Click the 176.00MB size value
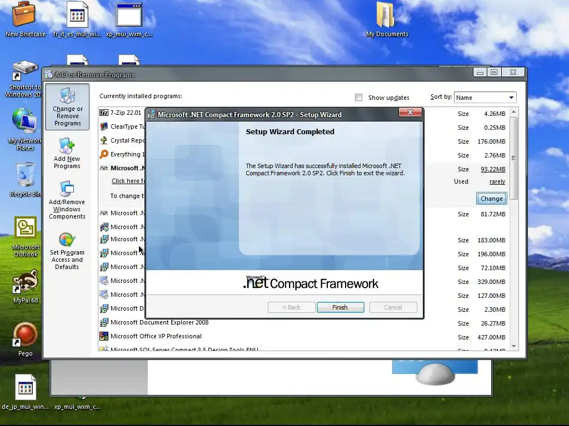The height and width of the screenshot is (426, 569). pos(491,141)
